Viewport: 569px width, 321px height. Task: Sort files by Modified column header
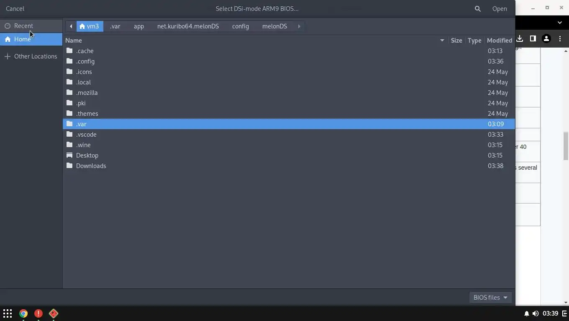[x=500, y=41]
